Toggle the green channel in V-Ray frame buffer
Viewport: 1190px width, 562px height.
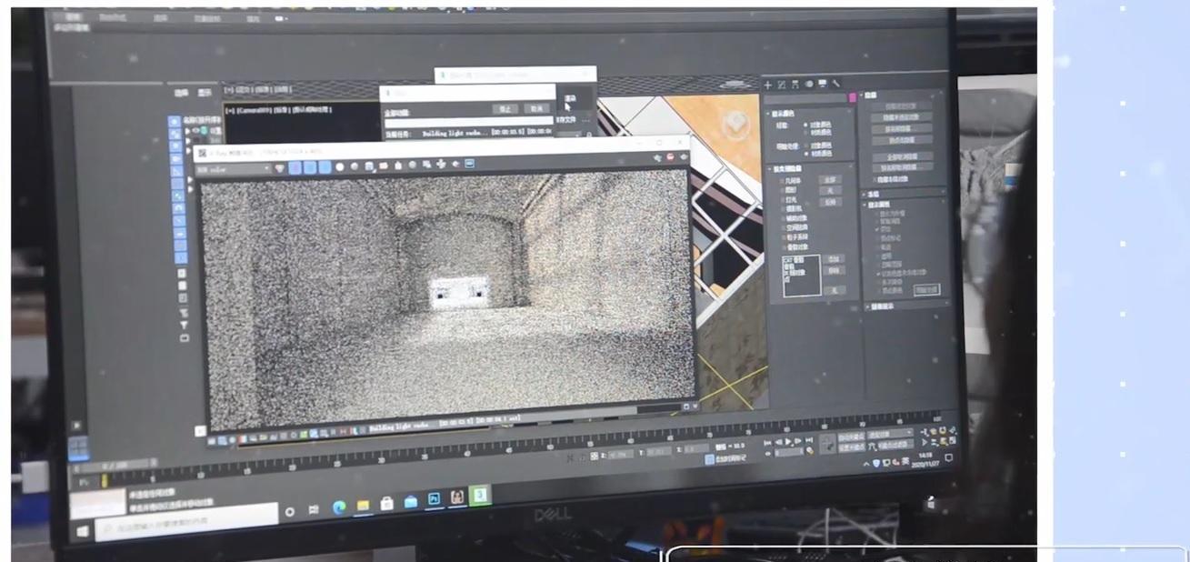click(x=309, y=167)
